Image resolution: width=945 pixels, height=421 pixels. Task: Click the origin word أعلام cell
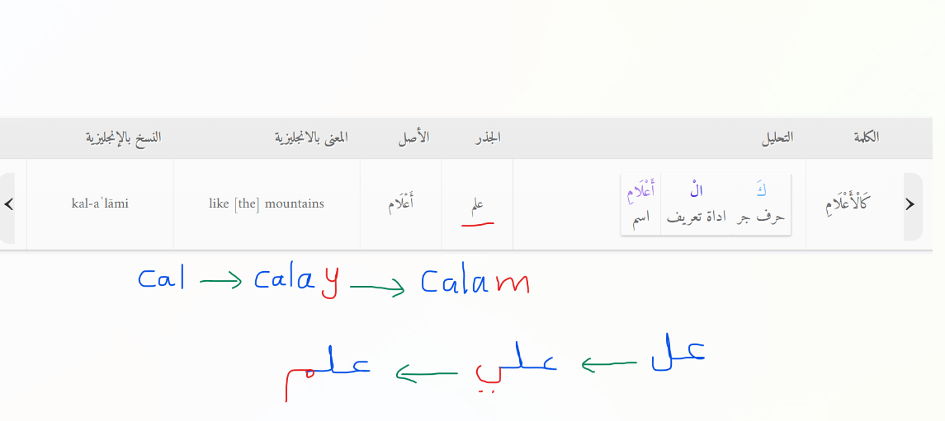(401, 203)
